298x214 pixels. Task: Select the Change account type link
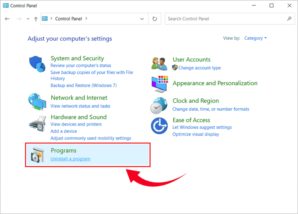tap(200, 68)
